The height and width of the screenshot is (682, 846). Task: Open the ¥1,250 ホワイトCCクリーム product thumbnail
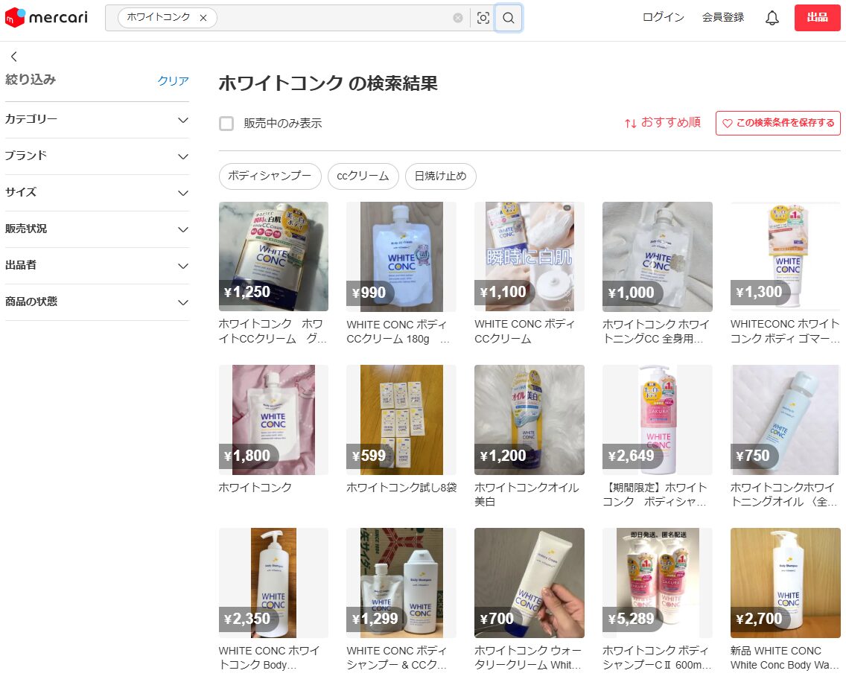coord(273,256)
